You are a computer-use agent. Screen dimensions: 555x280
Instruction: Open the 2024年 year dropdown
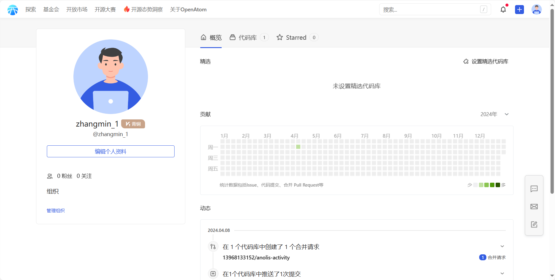point(494,114)
